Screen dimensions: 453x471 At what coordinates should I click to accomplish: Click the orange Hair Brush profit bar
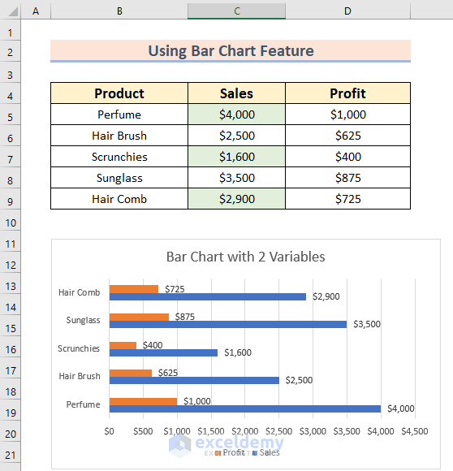click(x=131, y=373)
